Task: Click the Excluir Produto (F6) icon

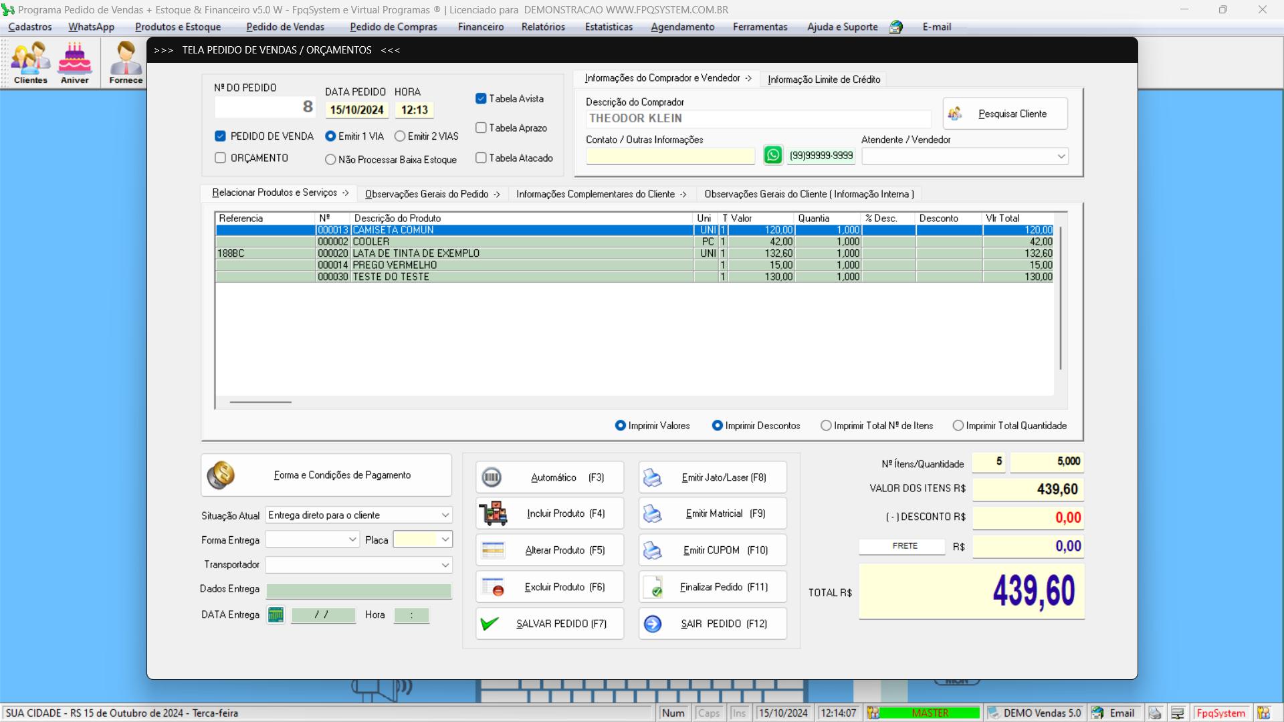Action: (x=494, y=588)
